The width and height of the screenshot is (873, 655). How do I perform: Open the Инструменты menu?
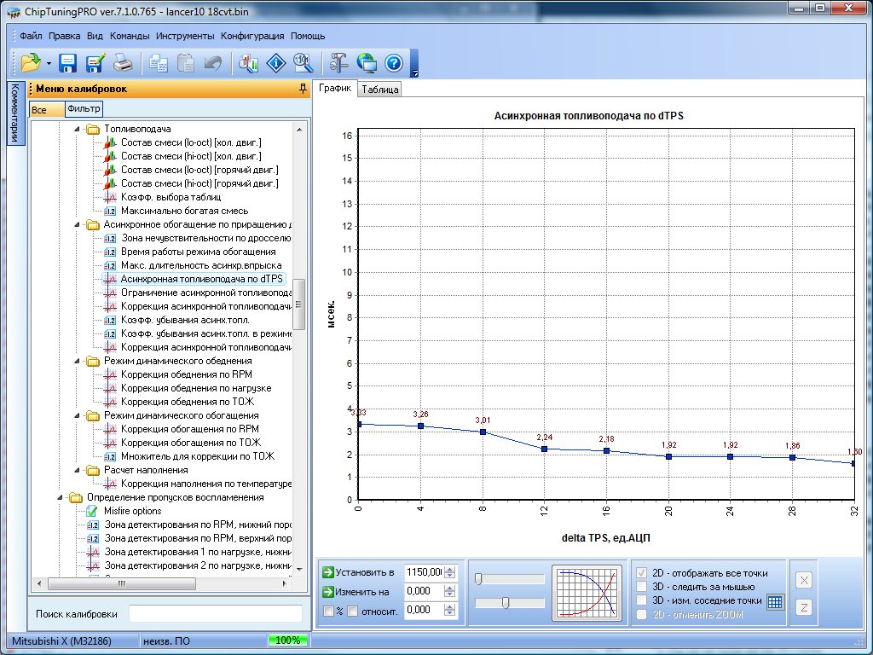[185, 37]
